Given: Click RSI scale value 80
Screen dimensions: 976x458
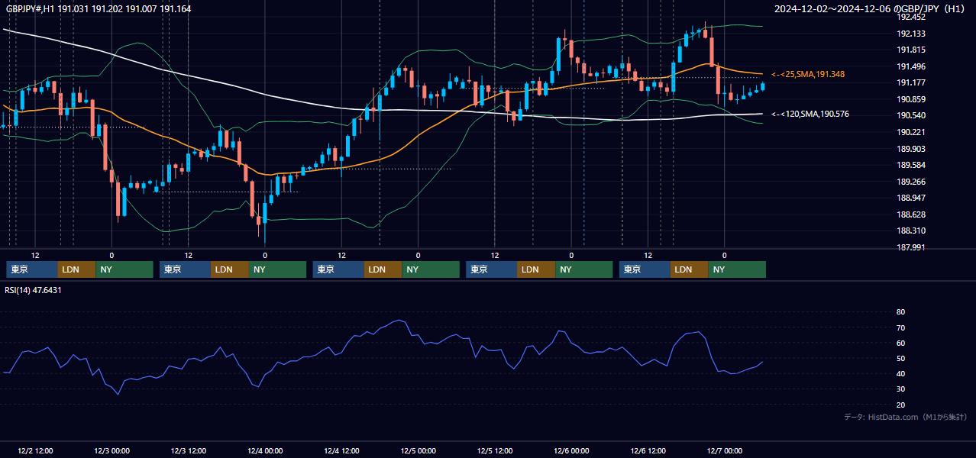Looking at the screenshot, I should [x=900, y=312].
